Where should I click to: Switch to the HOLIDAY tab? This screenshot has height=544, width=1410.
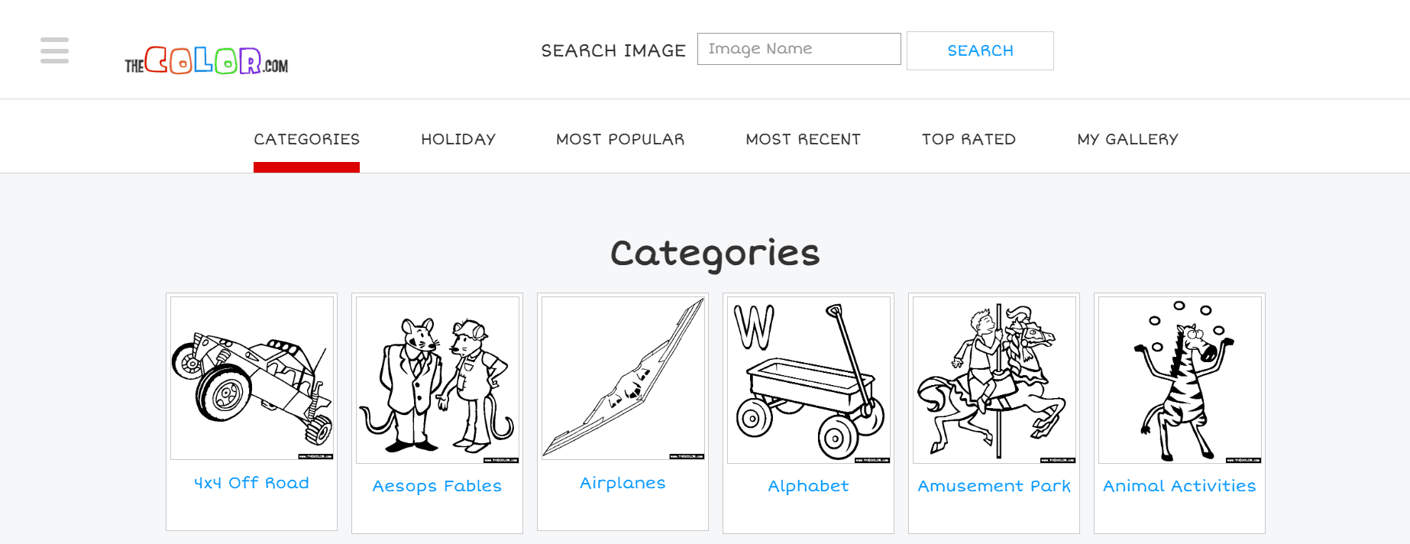458,139
